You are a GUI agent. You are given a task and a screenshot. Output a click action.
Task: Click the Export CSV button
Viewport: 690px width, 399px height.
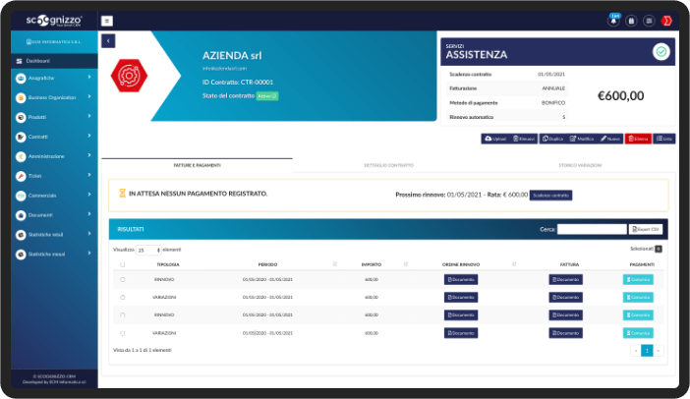pos(646,229)
